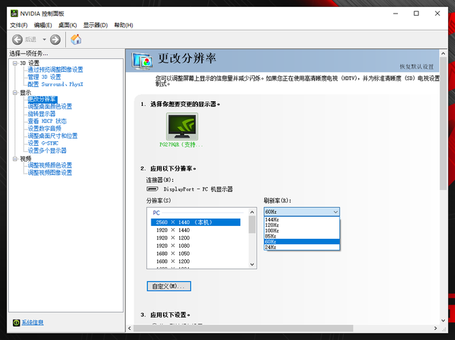
Task: Open the back history dropdown arrow
Action: [x=44, y=39]
